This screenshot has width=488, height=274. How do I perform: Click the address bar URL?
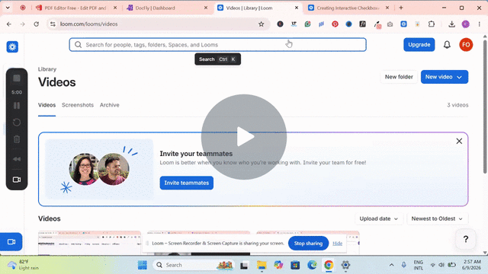[x=89, y=24]
